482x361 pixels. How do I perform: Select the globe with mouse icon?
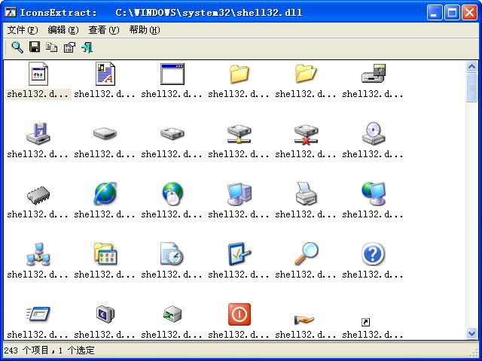tap(172, 194)
